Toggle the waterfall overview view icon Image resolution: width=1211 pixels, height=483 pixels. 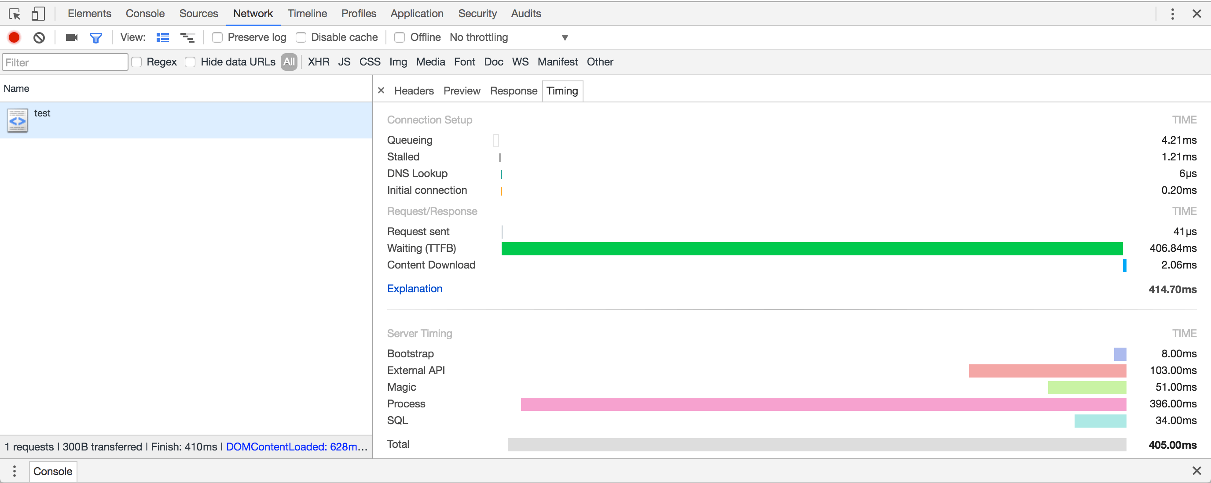point(187,37)
